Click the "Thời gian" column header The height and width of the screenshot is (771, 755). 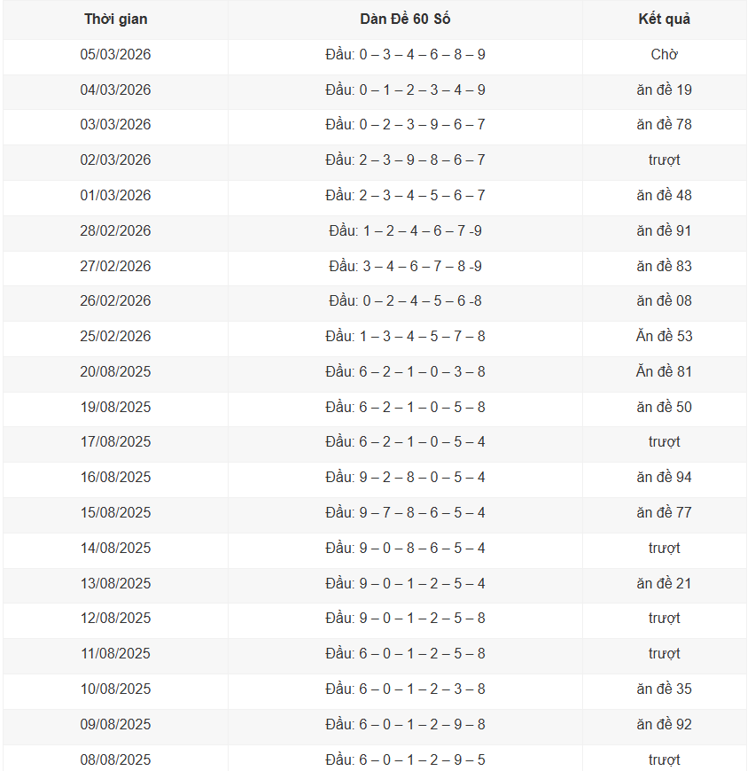point(116,19)
